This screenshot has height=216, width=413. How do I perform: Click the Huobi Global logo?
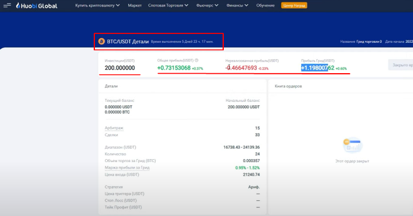[36, 5]
